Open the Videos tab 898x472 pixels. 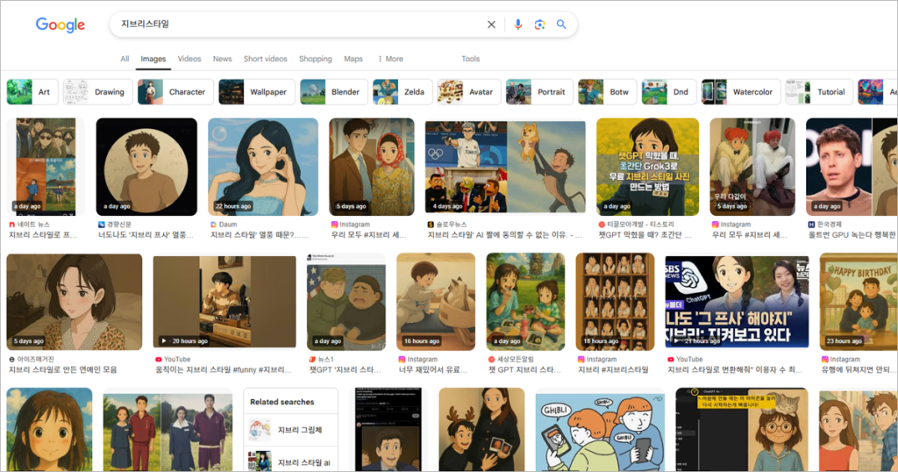[x=189, y=59]
